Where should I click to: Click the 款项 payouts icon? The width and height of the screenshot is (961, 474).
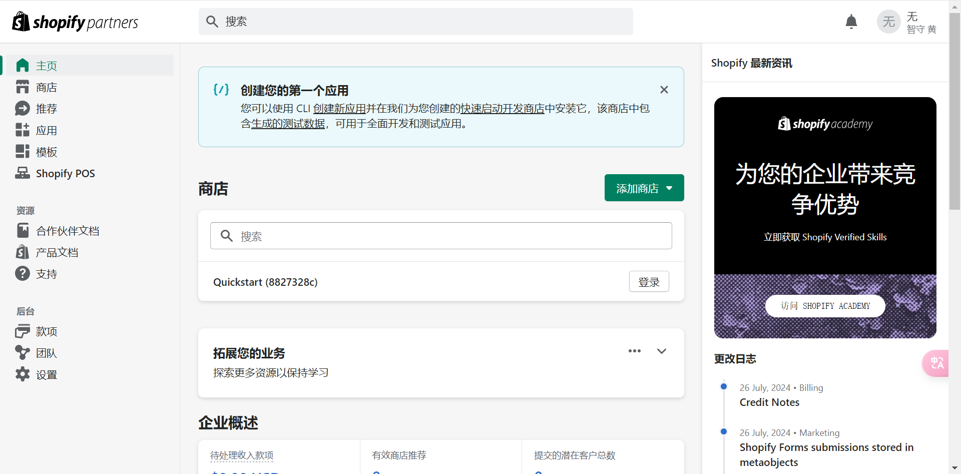tap(23, 331)
